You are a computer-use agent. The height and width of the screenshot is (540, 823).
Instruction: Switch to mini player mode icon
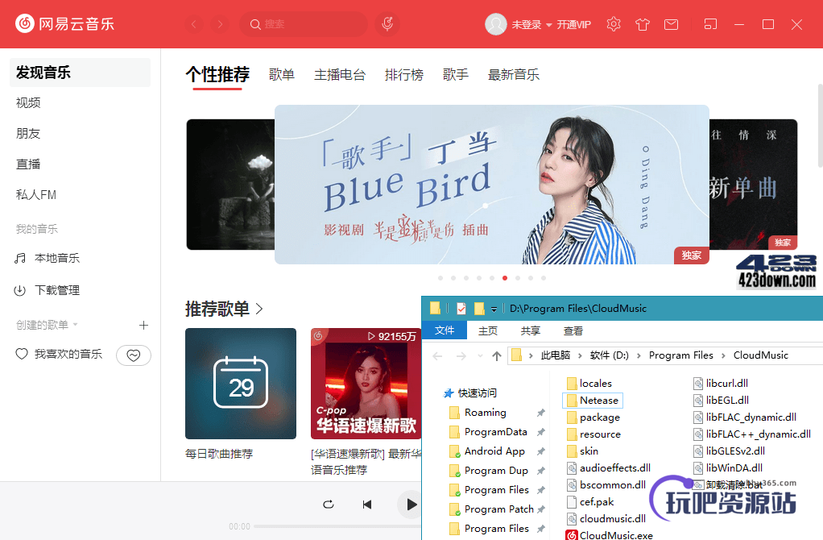(710, 24)
